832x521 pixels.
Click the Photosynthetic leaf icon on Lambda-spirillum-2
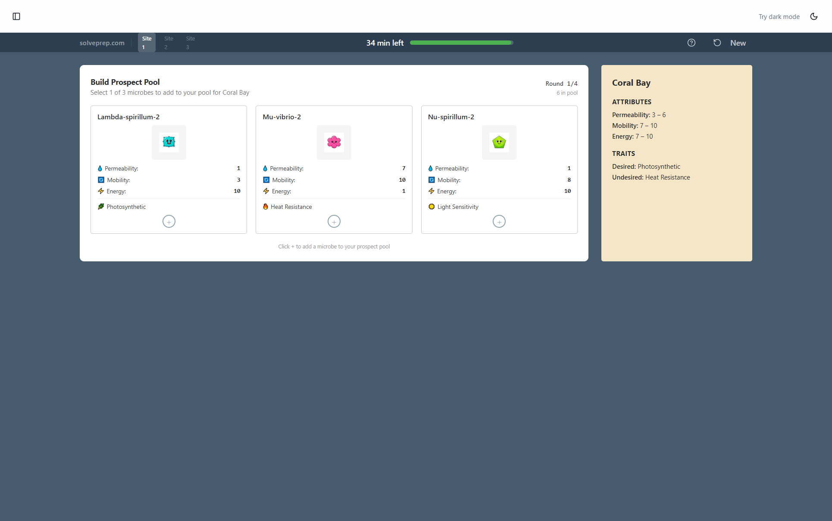(x=100, y=207)
